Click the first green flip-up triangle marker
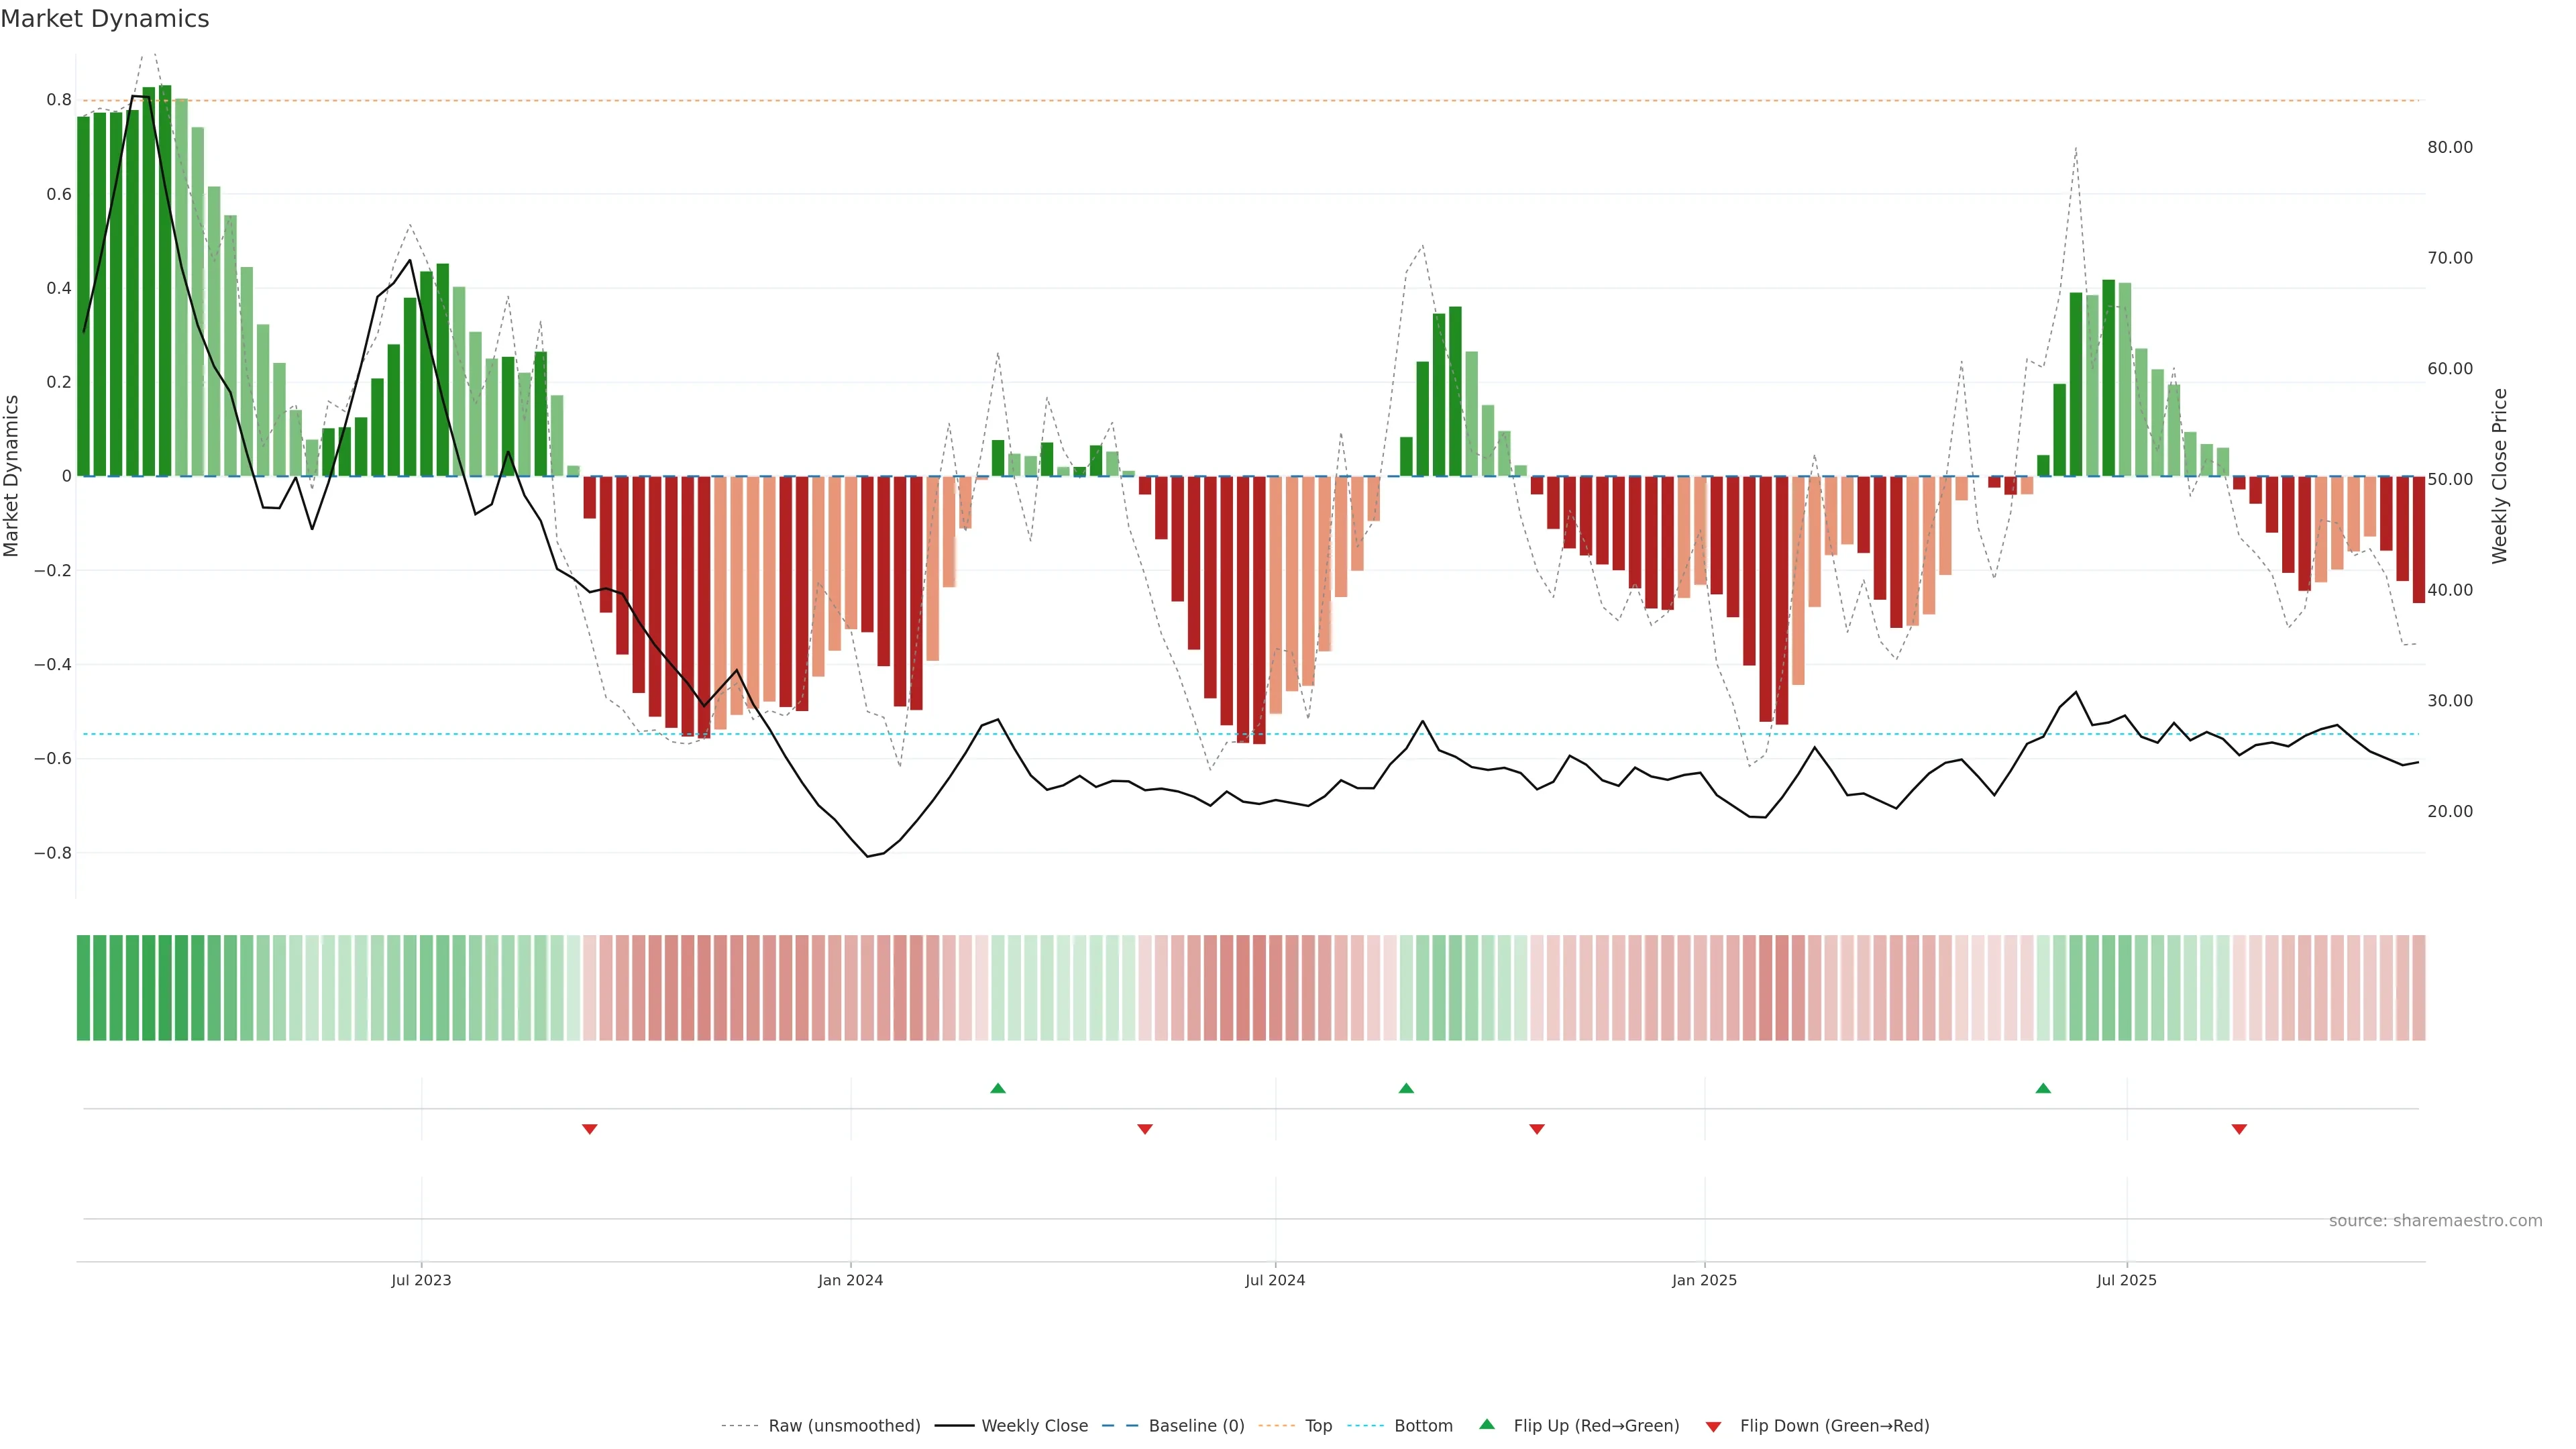The height and width of the screenshot is (1449, 2576). 997,1088
